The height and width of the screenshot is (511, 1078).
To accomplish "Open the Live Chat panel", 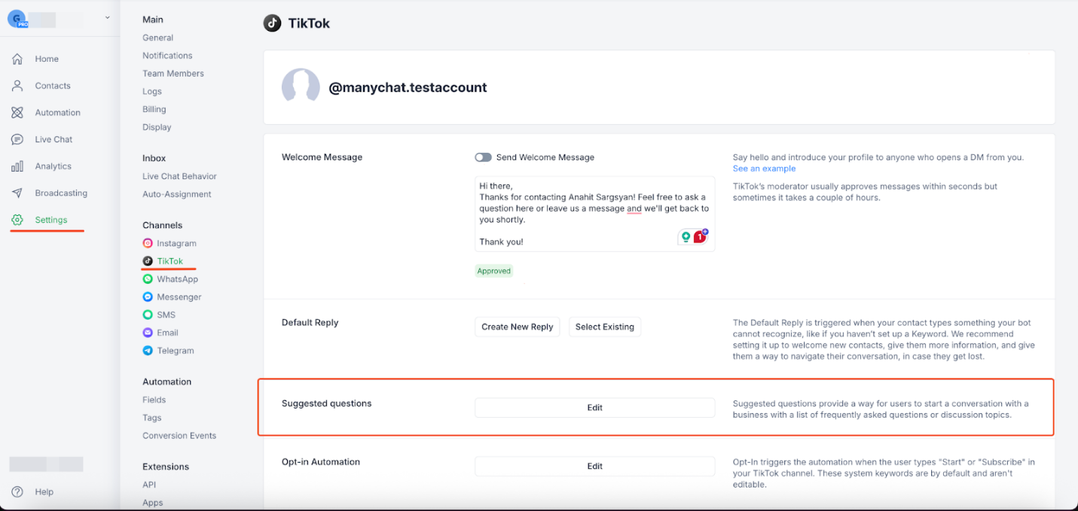I will 53,139.
